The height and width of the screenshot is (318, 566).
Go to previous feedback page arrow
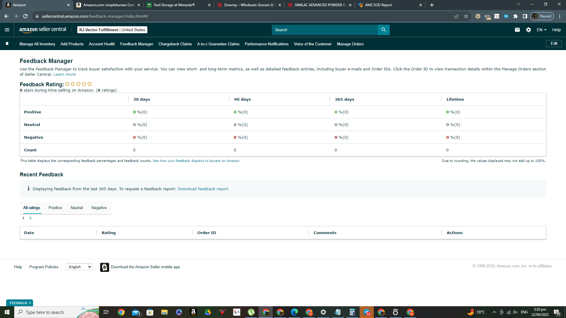23,218
